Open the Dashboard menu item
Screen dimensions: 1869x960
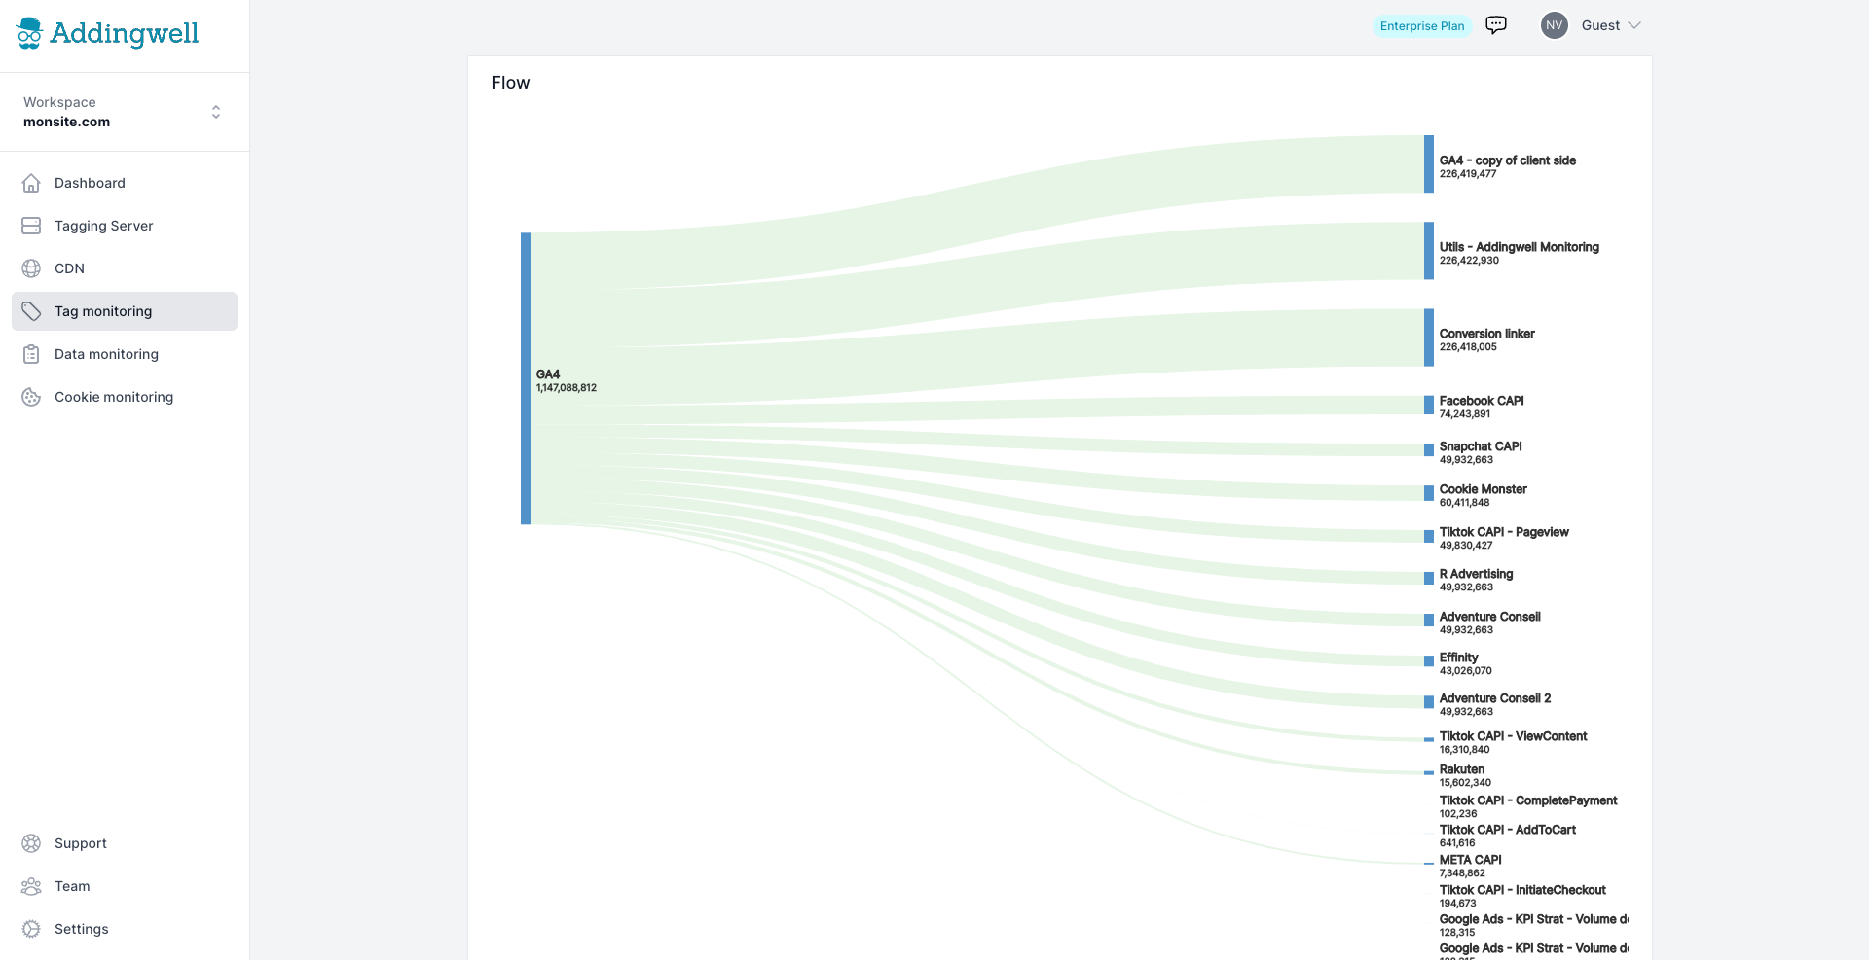pyautogui.click(x=125, y=183)
